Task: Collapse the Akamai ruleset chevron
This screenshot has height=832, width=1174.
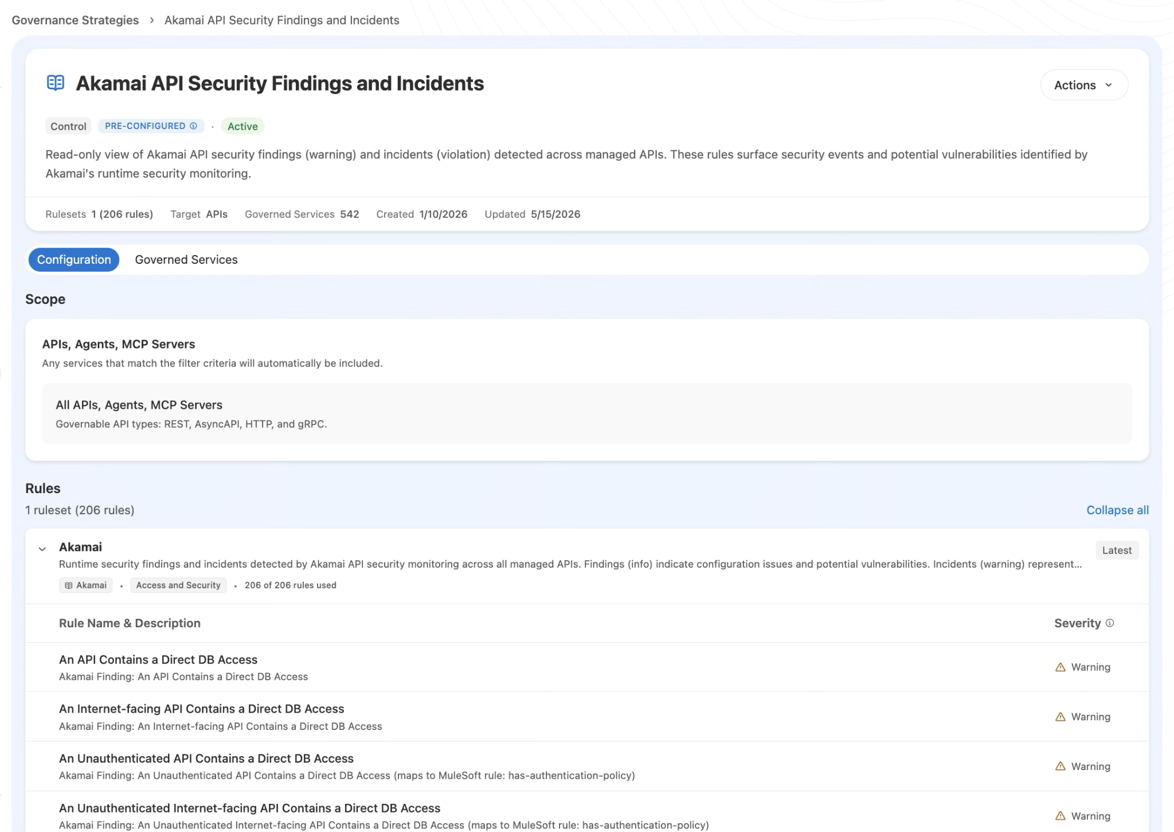Action: tap(42, 549)
